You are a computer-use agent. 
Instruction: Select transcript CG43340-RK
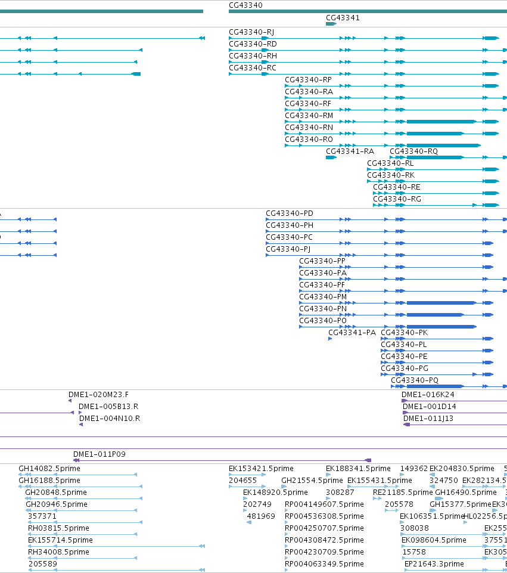[391, 175]
